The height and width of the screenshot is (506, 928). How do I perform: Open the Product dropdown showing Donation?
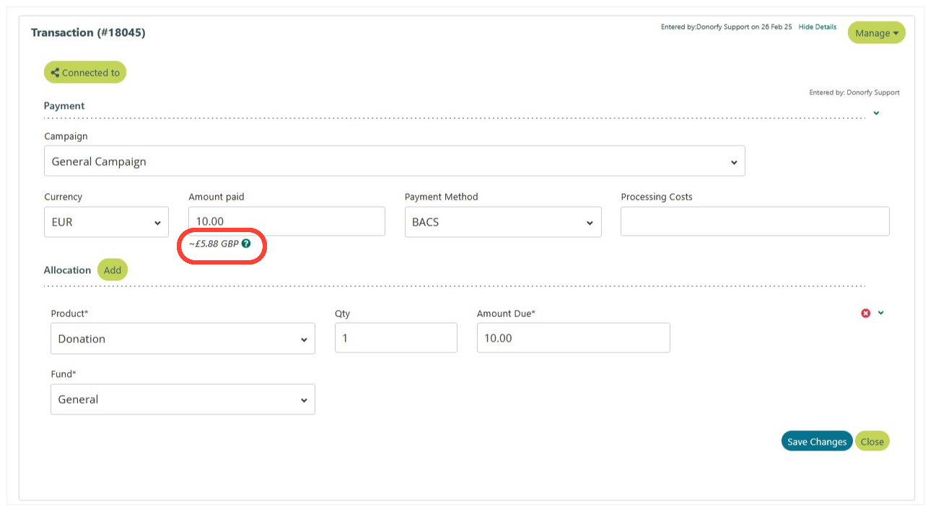[x=183, y=339]
